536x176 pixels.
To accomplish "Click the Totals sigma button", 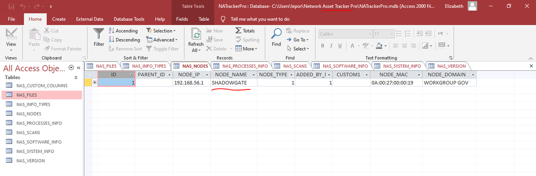I will pos(245,31).
